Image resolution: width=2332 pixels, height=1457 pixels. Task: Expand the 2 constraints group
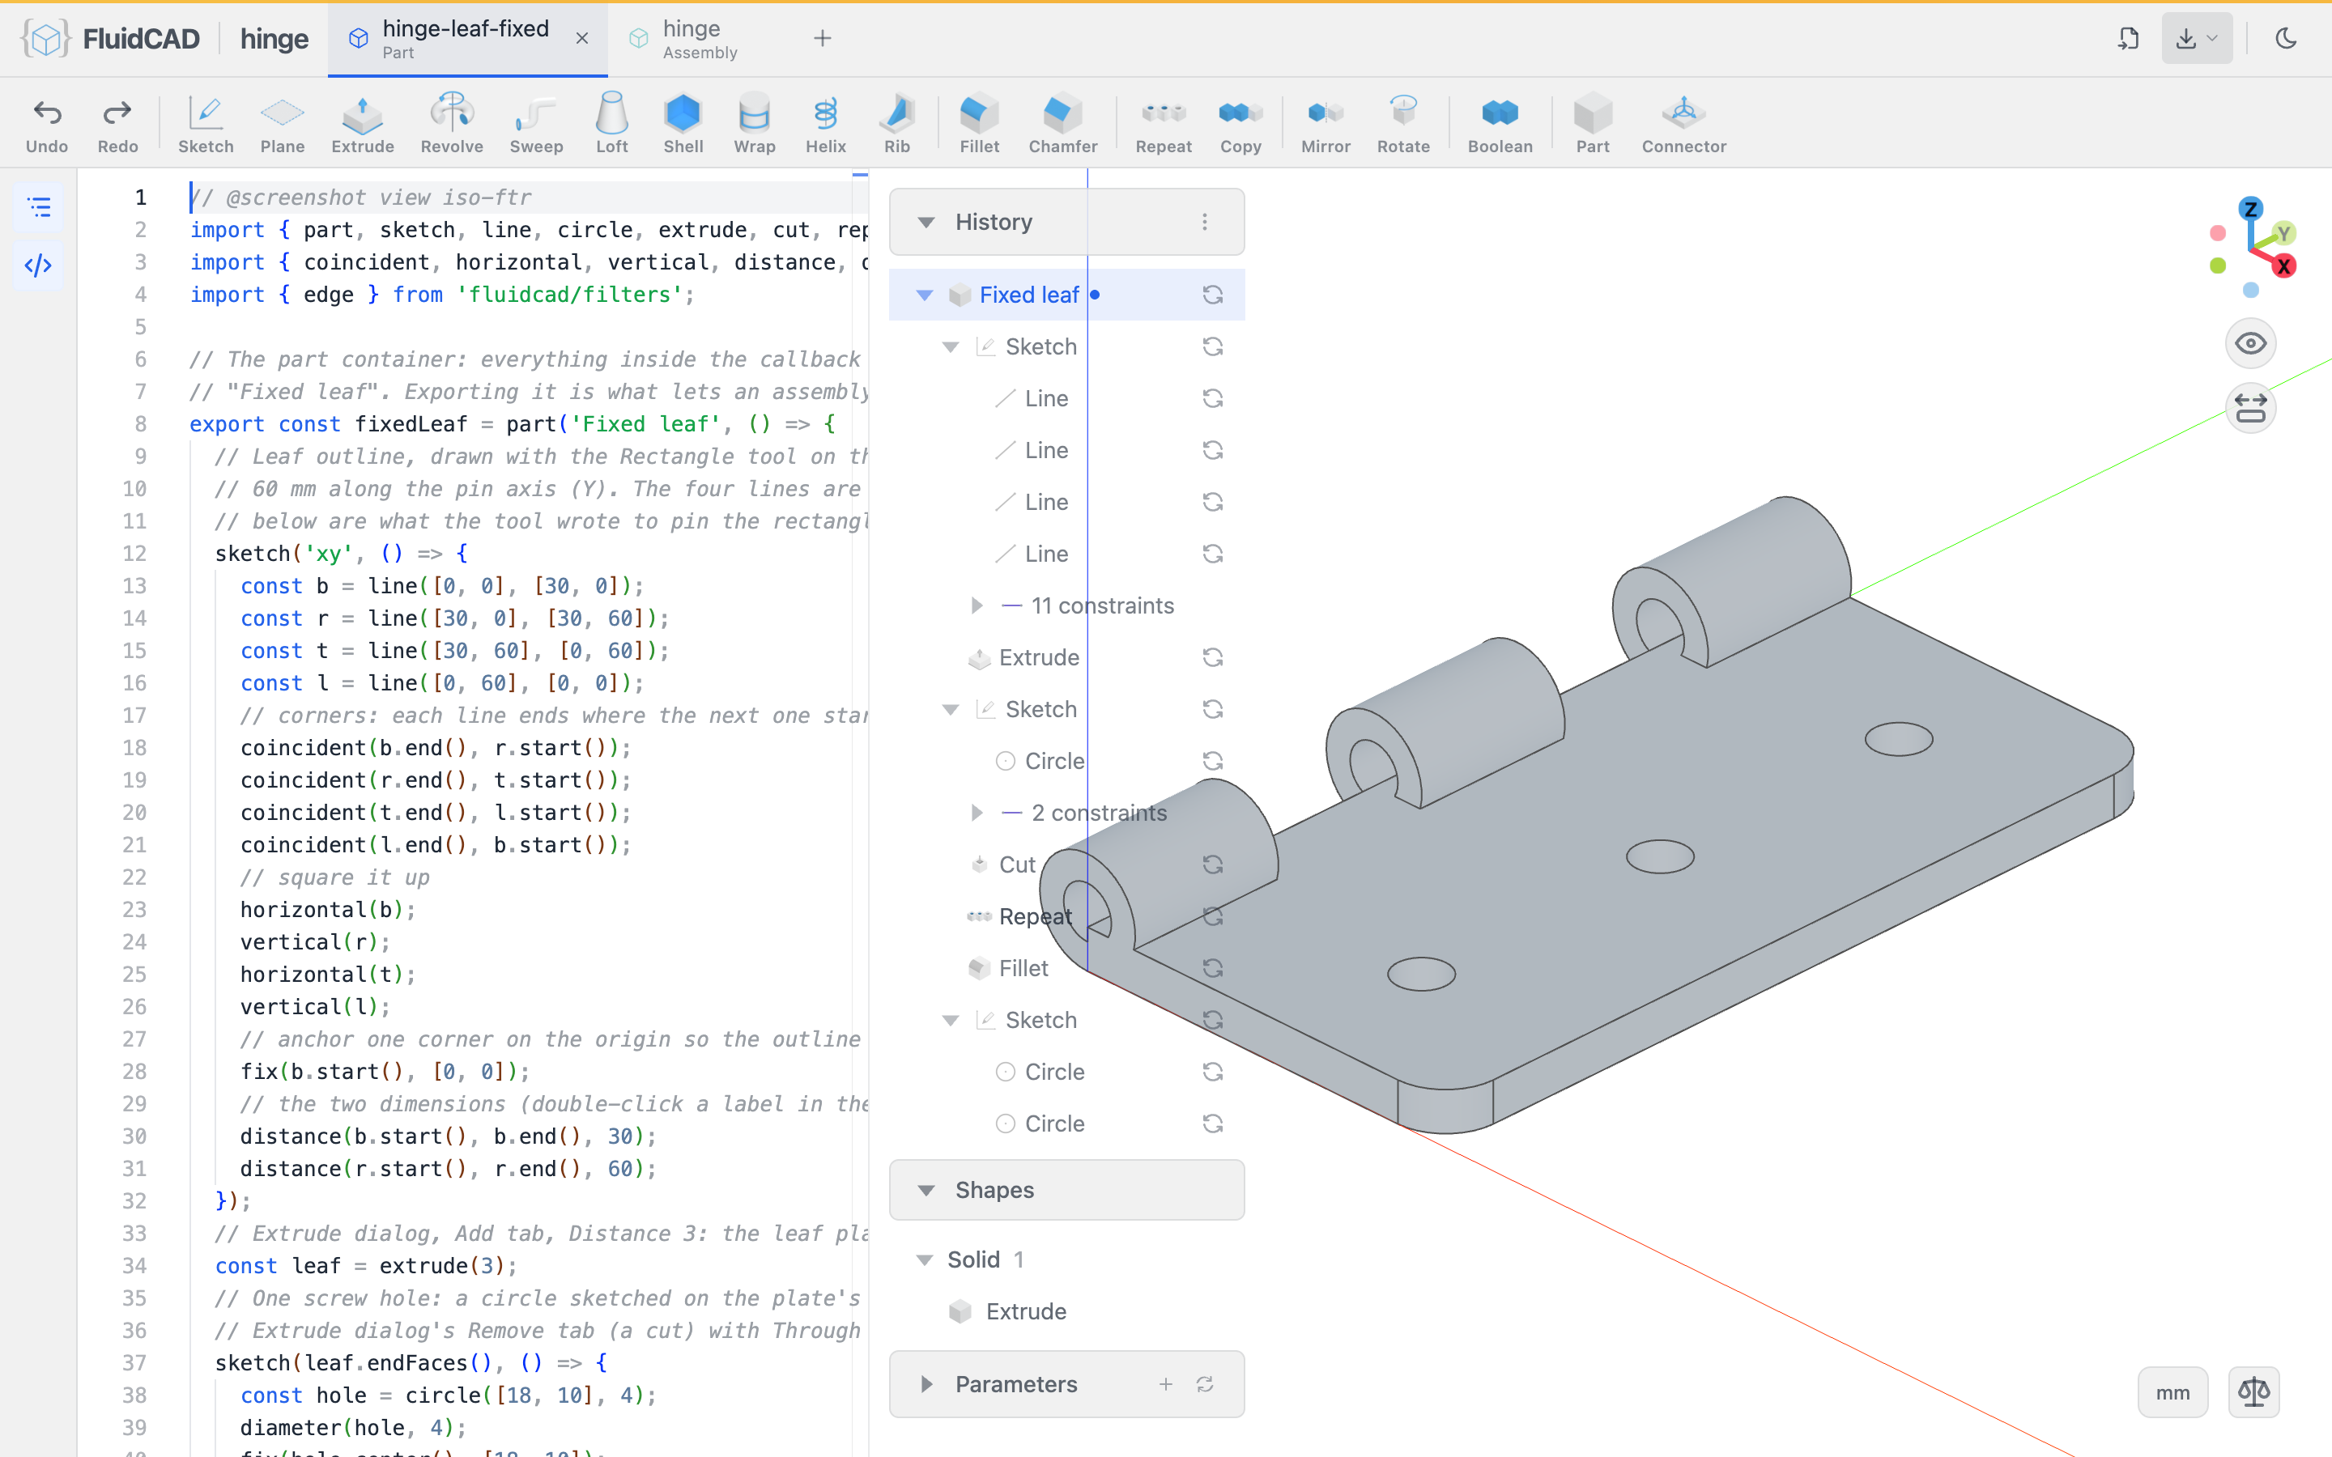point(977,813)
